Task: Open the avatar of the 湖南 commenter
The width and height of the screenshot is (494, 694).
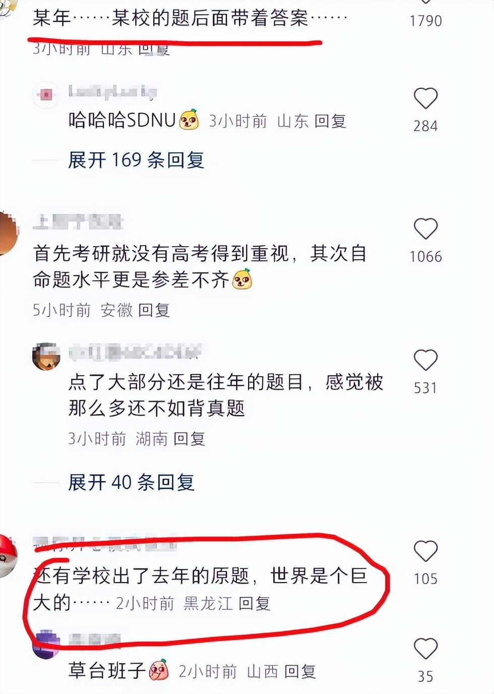Action: point(46,356)
